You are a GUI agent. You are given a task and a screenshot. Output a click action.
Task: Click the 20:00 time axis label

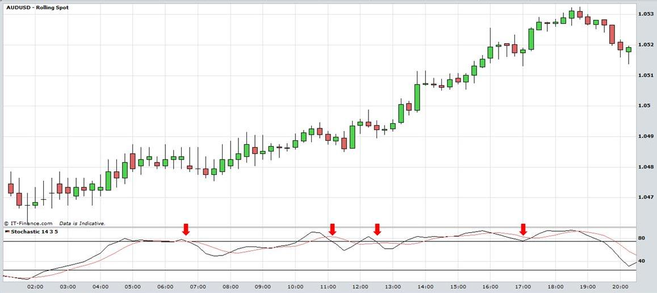pyautogui.click(x=620, y=287)
